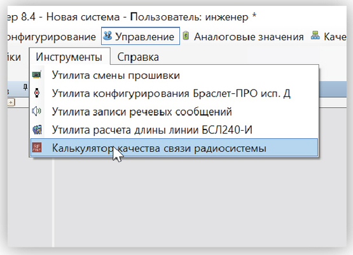Click the green battery Аналоговые значения icon

click(x=186, y=36)
